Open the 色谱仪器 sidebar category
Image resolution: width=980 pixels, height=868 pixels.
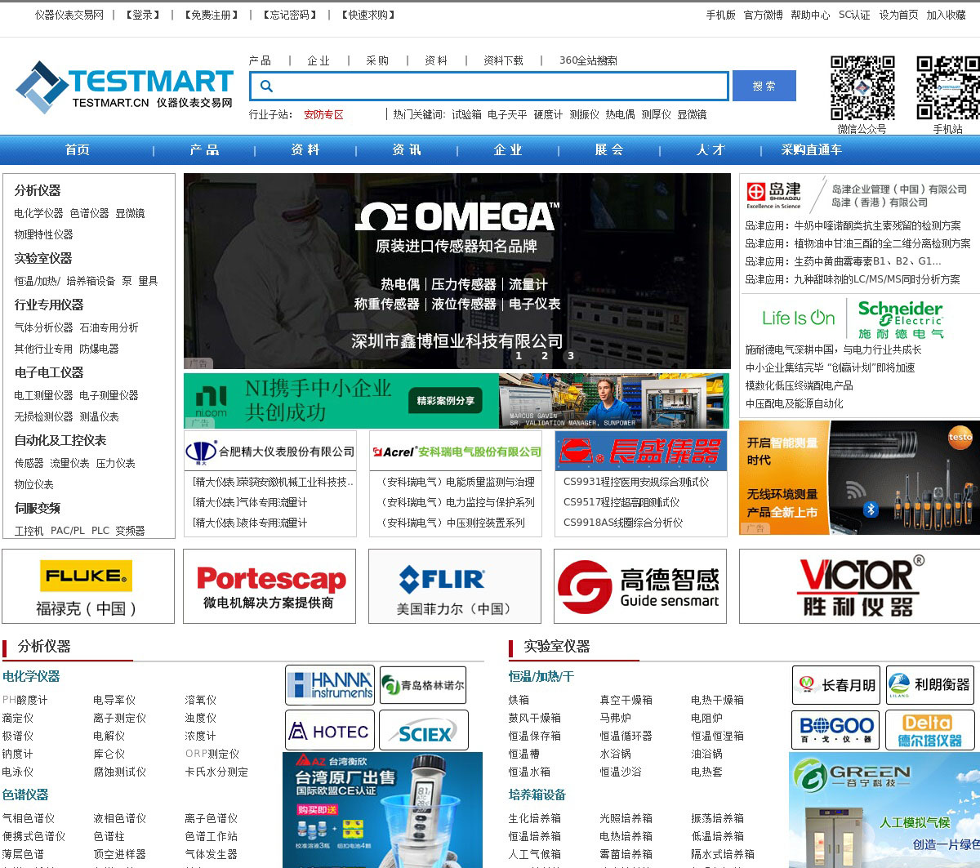click(x=89, y=213)
